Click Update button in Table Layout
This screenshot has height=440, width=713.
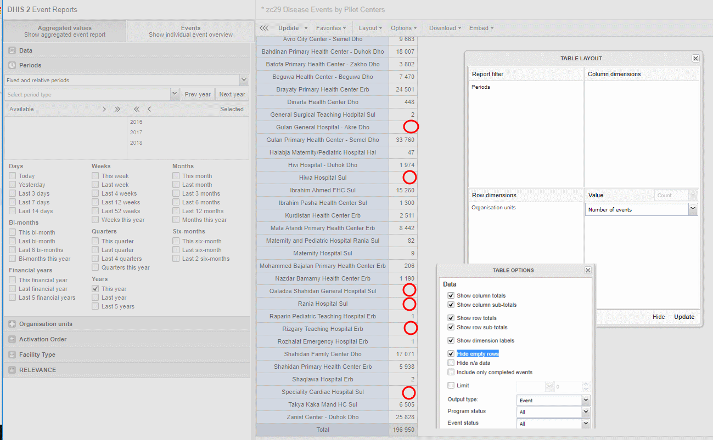coord(684,317)
